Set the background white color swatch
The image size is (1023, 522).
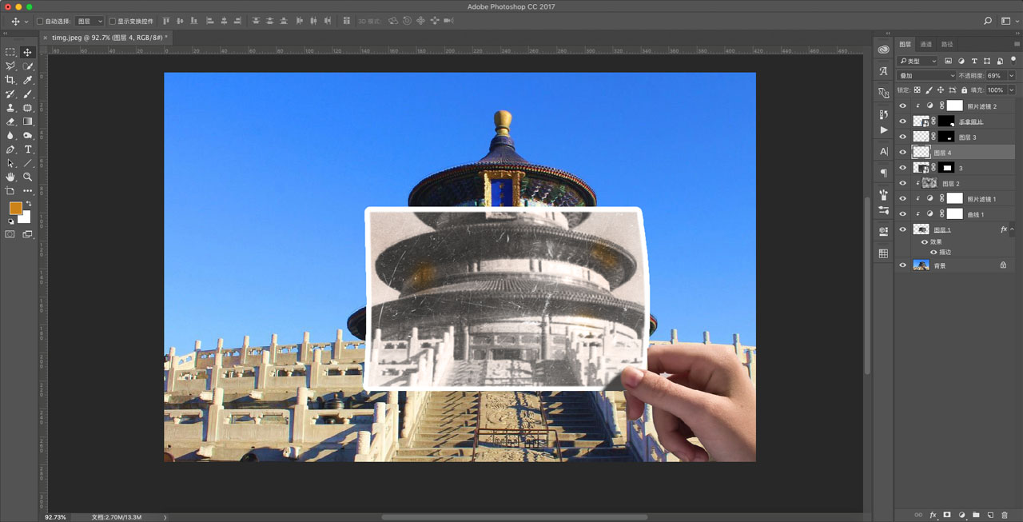click(x=26, y=218)
